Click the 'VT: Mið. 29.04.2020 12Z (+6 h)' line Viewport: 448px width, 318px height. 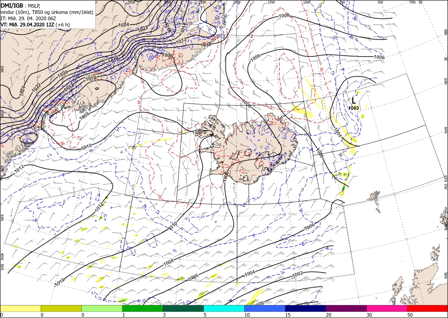(x=35, y=25)
